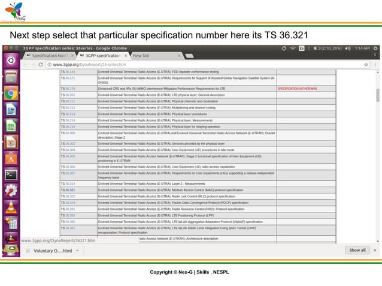Open the Terminal from the launcher
The height and width of the screenshot is (286, 382).
(11, 175)
